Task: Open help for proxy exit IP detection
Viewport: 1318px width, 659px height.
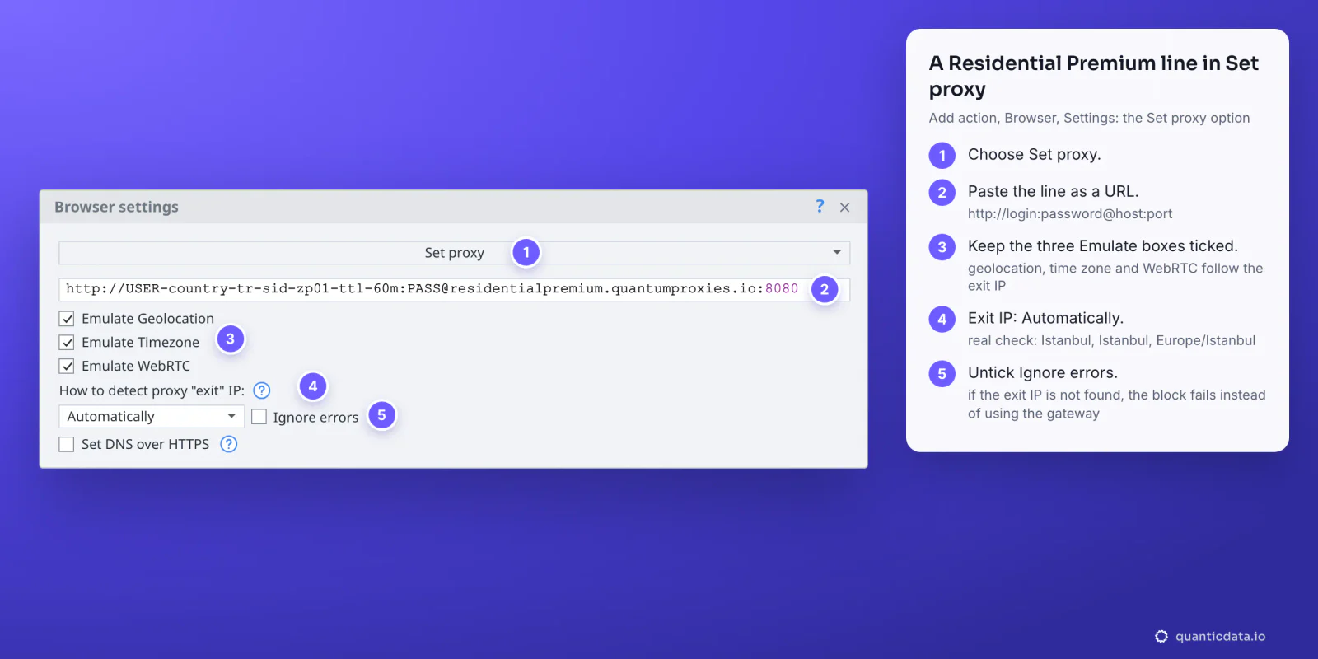Action: pos(262,390)
